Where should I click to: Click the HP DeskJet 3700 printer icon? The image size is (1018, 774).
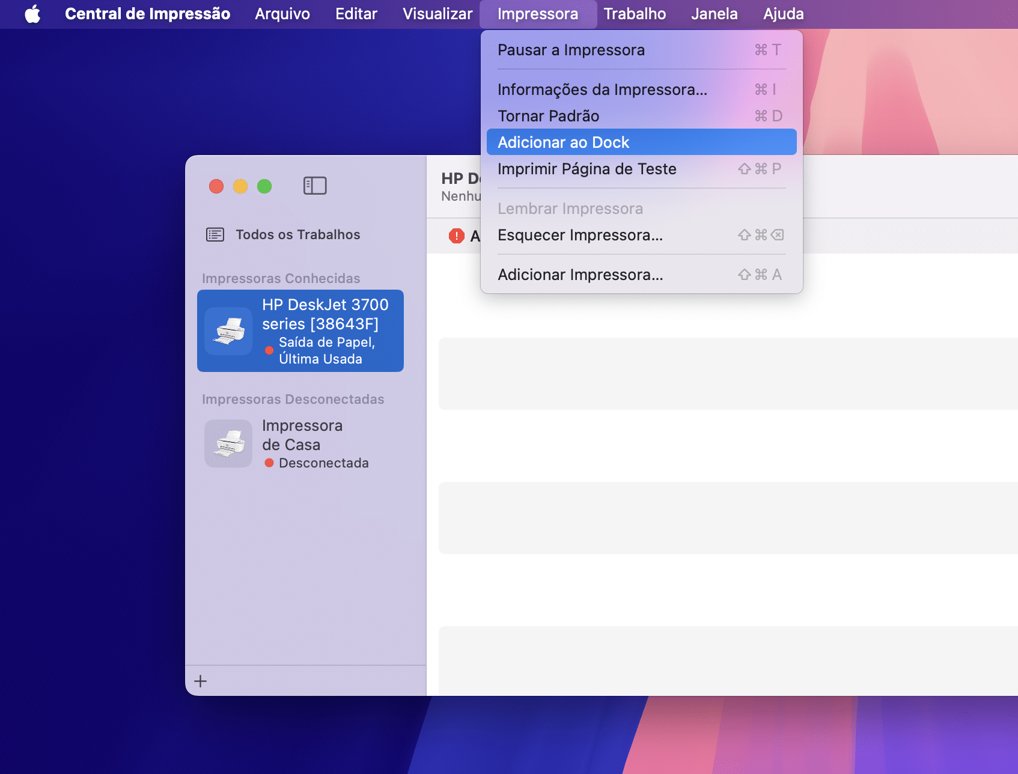tap(228, 331)
